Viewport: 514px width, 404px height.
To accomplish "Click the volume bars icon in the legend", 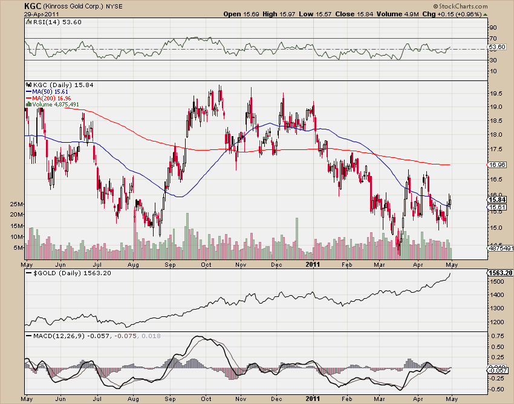I will pyautogui.click(x=28, y=104).
